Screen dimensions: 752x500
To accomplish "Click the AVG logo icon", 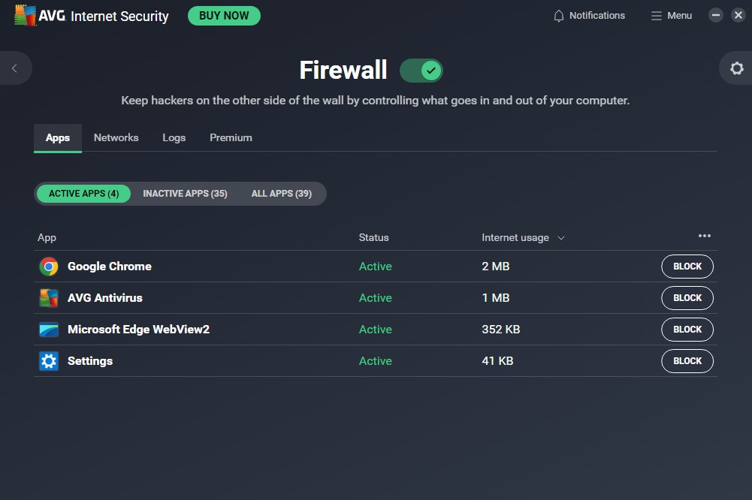I will point(26,15).
